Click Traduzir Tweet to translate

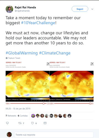14,58
